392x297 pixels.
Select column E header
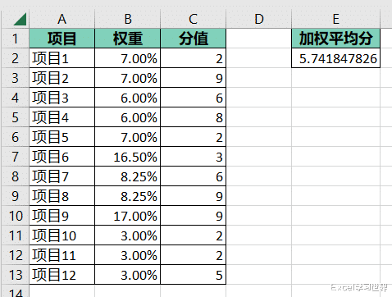coord(336,19)
